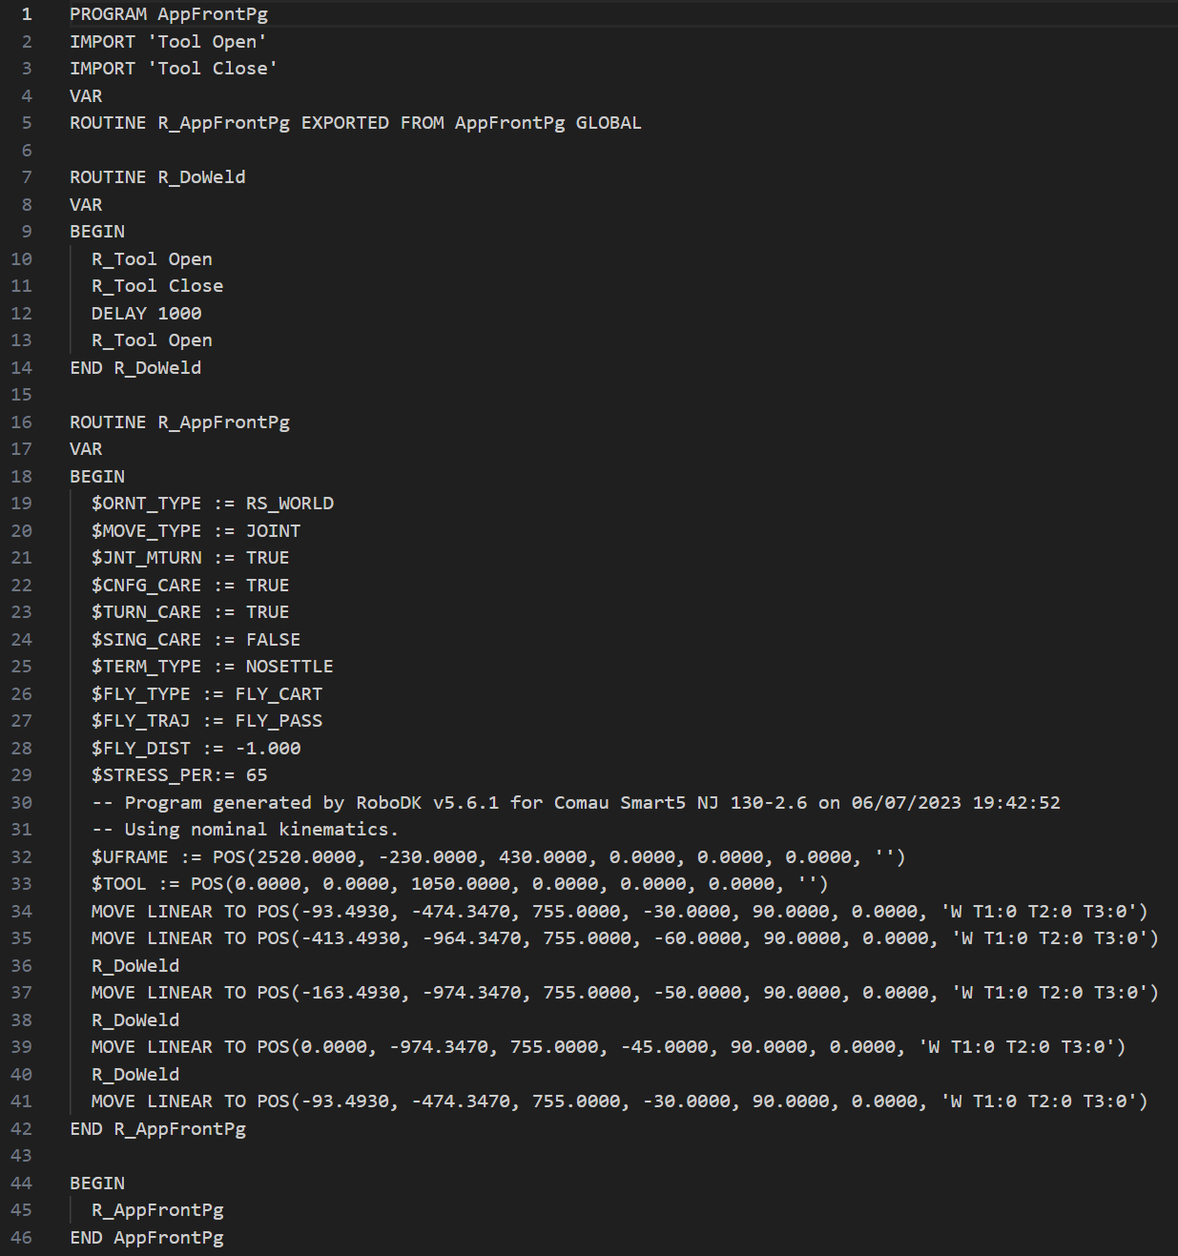
Task: Click the FALSE value of $SING_CARE
Action: (273, 640)
